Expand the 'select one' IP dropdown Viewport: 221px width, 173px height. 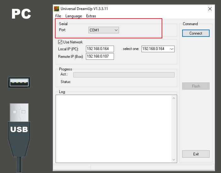click(x=158, y=49)
